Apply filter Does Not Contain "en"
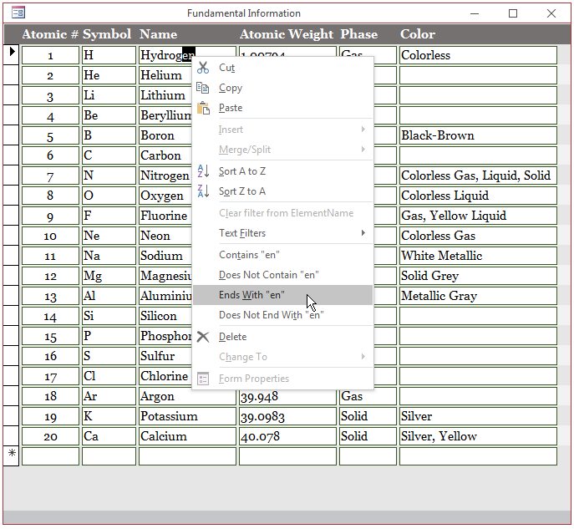This screenshot has height=529, width=574. [282, 275]
